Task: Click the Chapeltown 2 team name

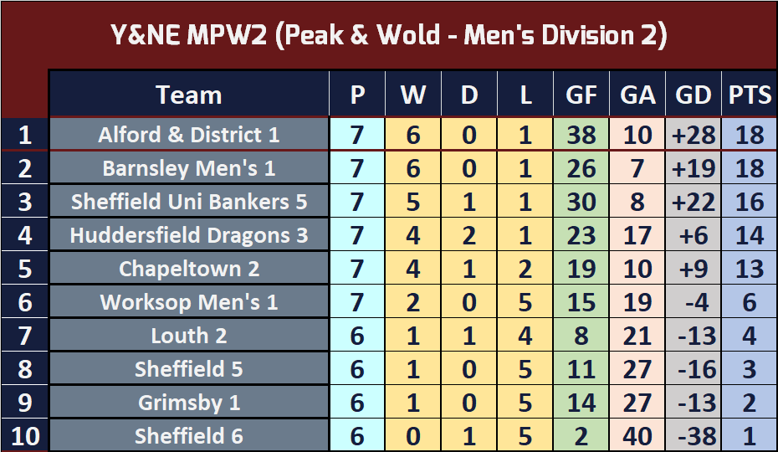Action: (189, 269)
